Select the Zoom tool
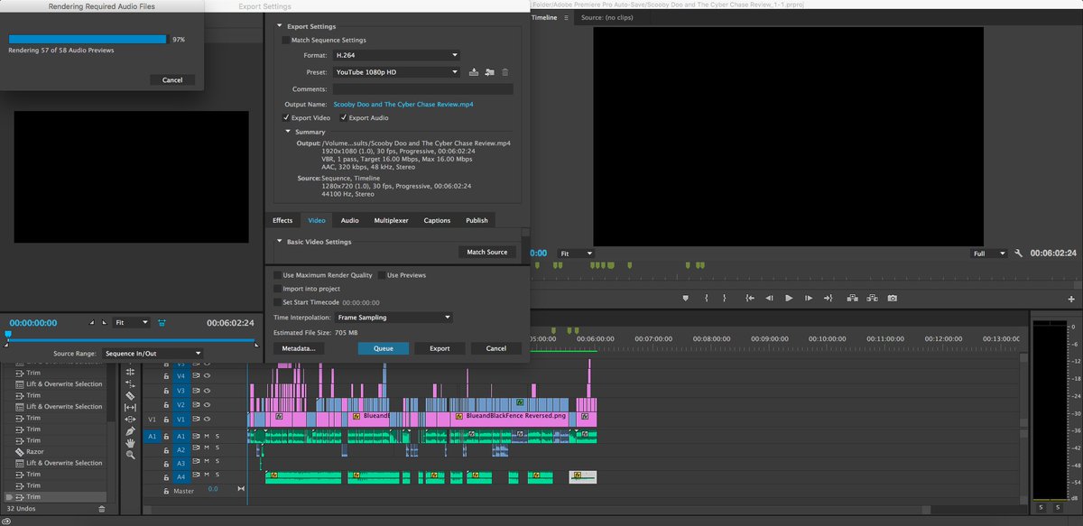Viewport: 1083px width, 526px height. pos(130,455)
